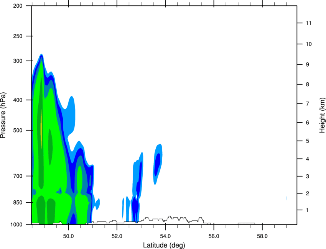The image size is (326, 249).
Task: Pick the 4 km height label
Action: click(x=308, y=159)
